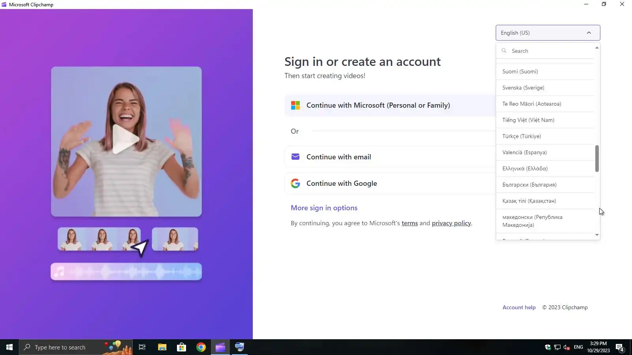Pick Te Reo Māori (Aotearoa)
The height and width of the screenshot is (355, 632).
tap(545, 104)
